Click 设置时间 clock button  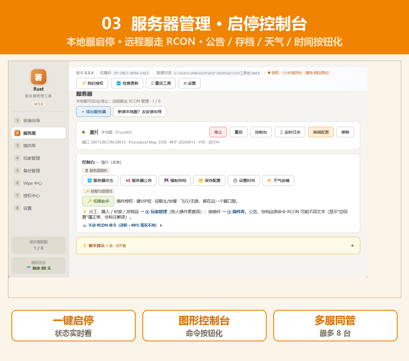point(244,180)
